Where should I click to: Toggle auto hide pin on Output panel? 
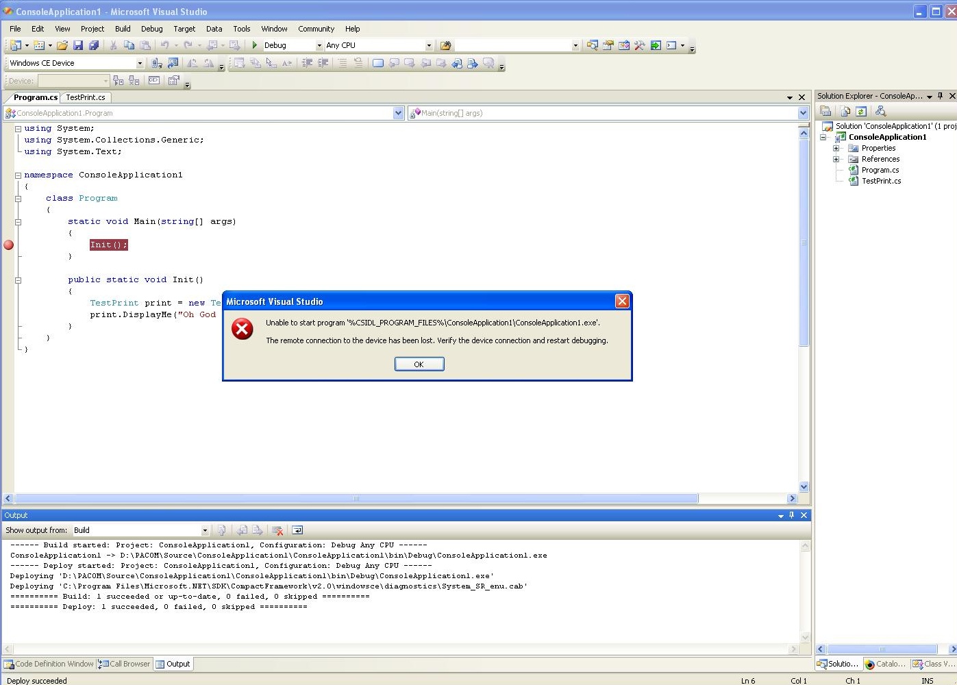(792, 515)
